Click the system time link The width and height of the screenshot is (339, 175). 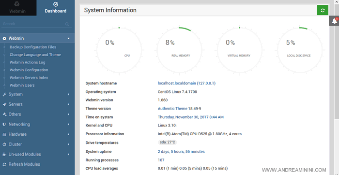pyautogui.click(x=191, y=117)
